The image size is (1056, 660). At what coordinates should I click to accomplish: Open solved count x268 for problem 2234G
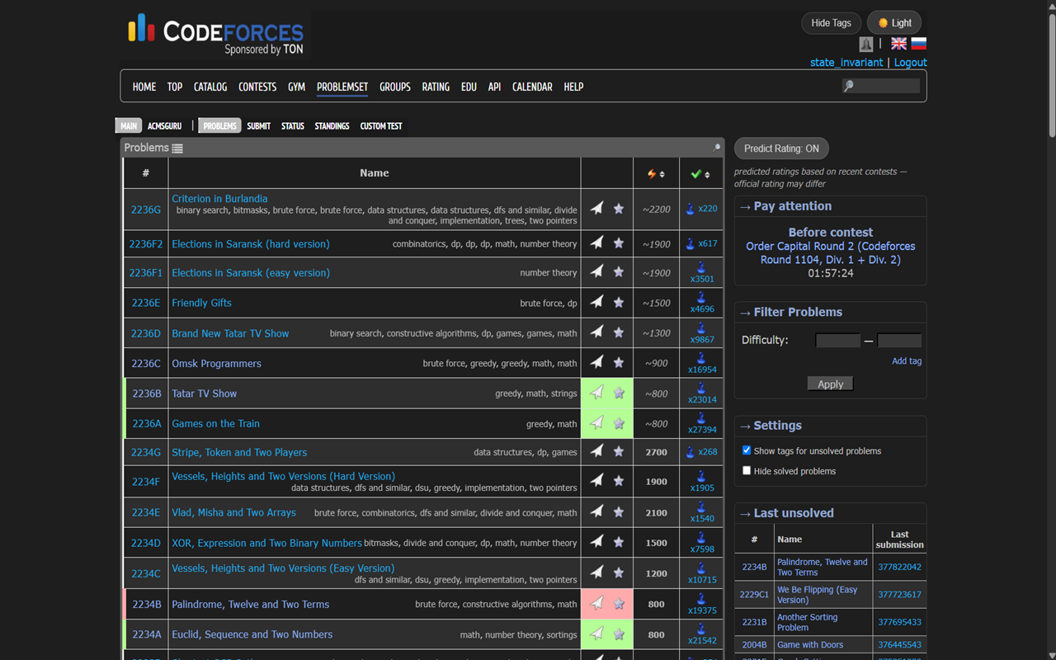pos(701,452)
